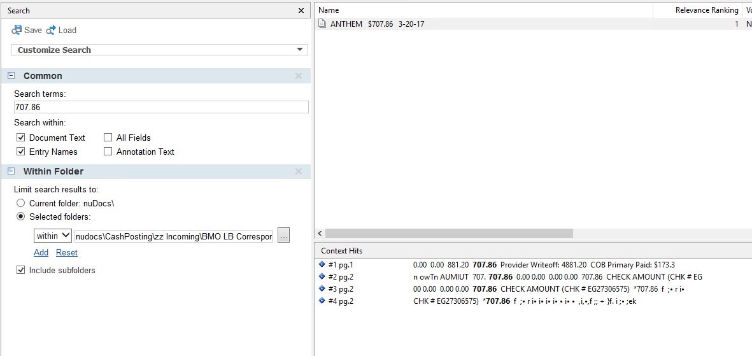
Task: Select the ANTHEM $707.86 3-20-17 result
Action: [x=378, y=24]
